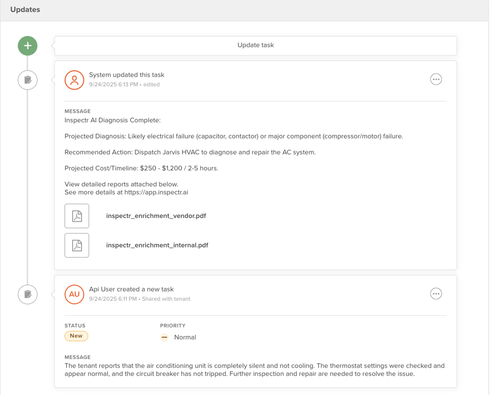
Task: Open the Update task field
Action: (x=255, y=45)
